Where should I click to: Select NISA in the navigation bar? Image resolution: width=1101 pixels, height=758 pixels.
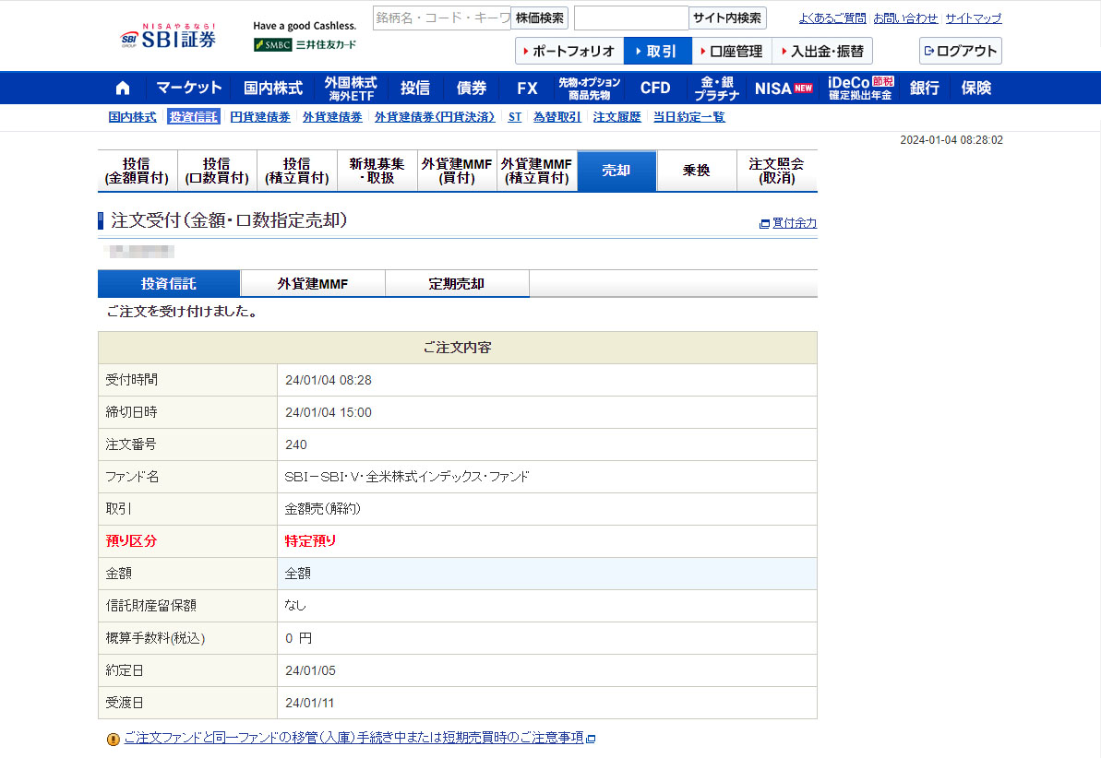click(783, 89)
